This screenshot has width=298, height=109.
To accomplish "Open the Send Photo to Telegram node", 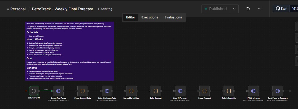I will point(278,91).
